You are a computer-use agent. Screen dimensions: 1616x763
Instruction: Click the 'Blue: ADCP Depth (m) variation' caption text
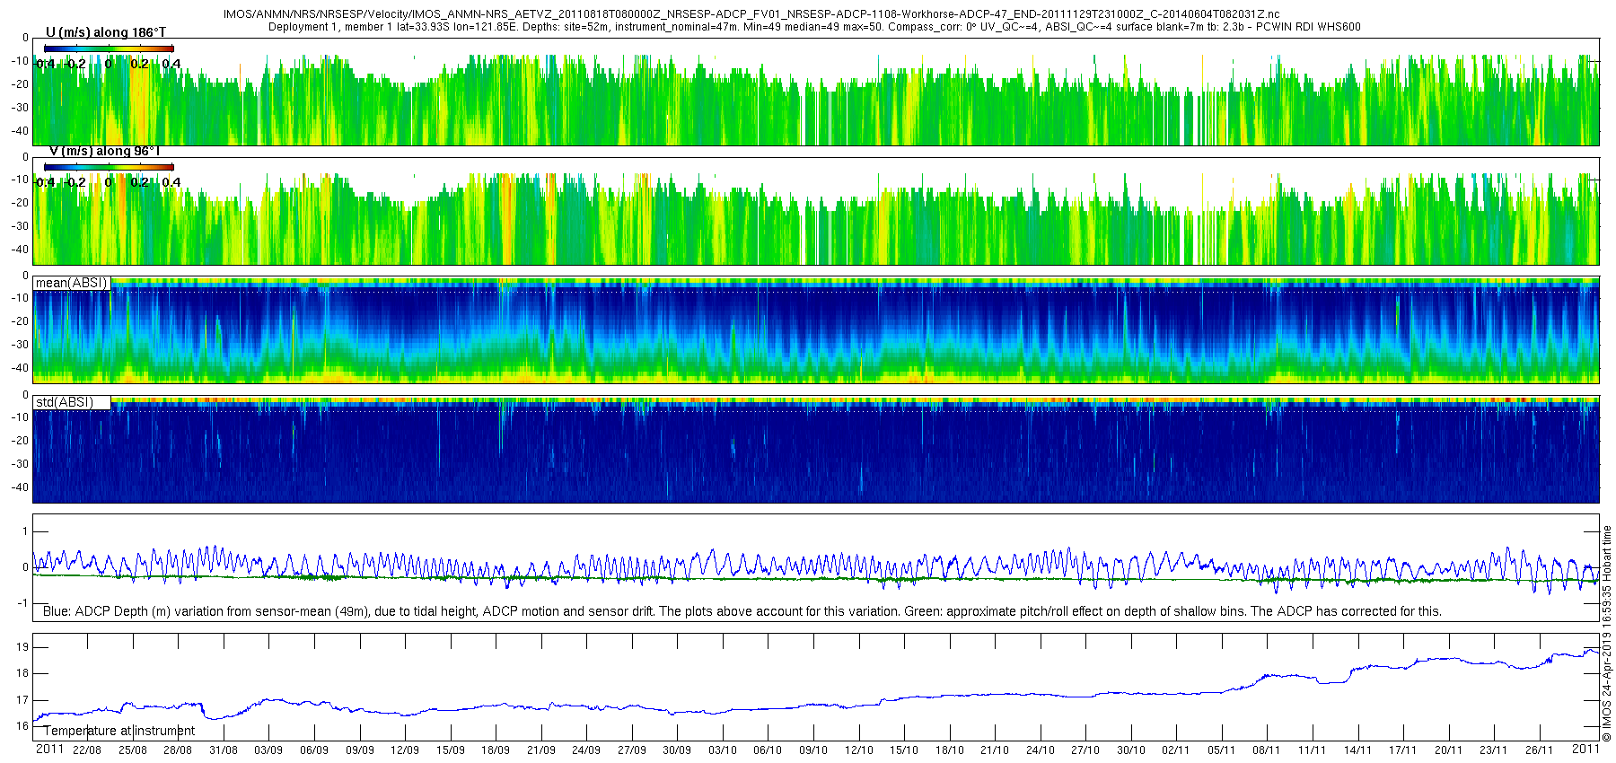pos(742,611)
